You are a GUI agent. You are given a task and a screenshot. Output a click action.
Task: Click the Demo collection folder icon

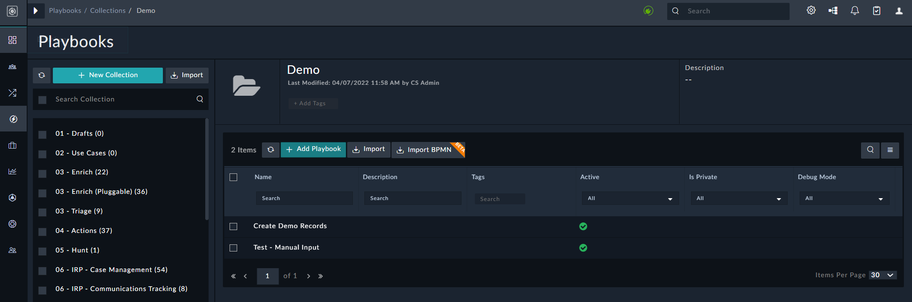pyautogui.click(x=246, y=86)
